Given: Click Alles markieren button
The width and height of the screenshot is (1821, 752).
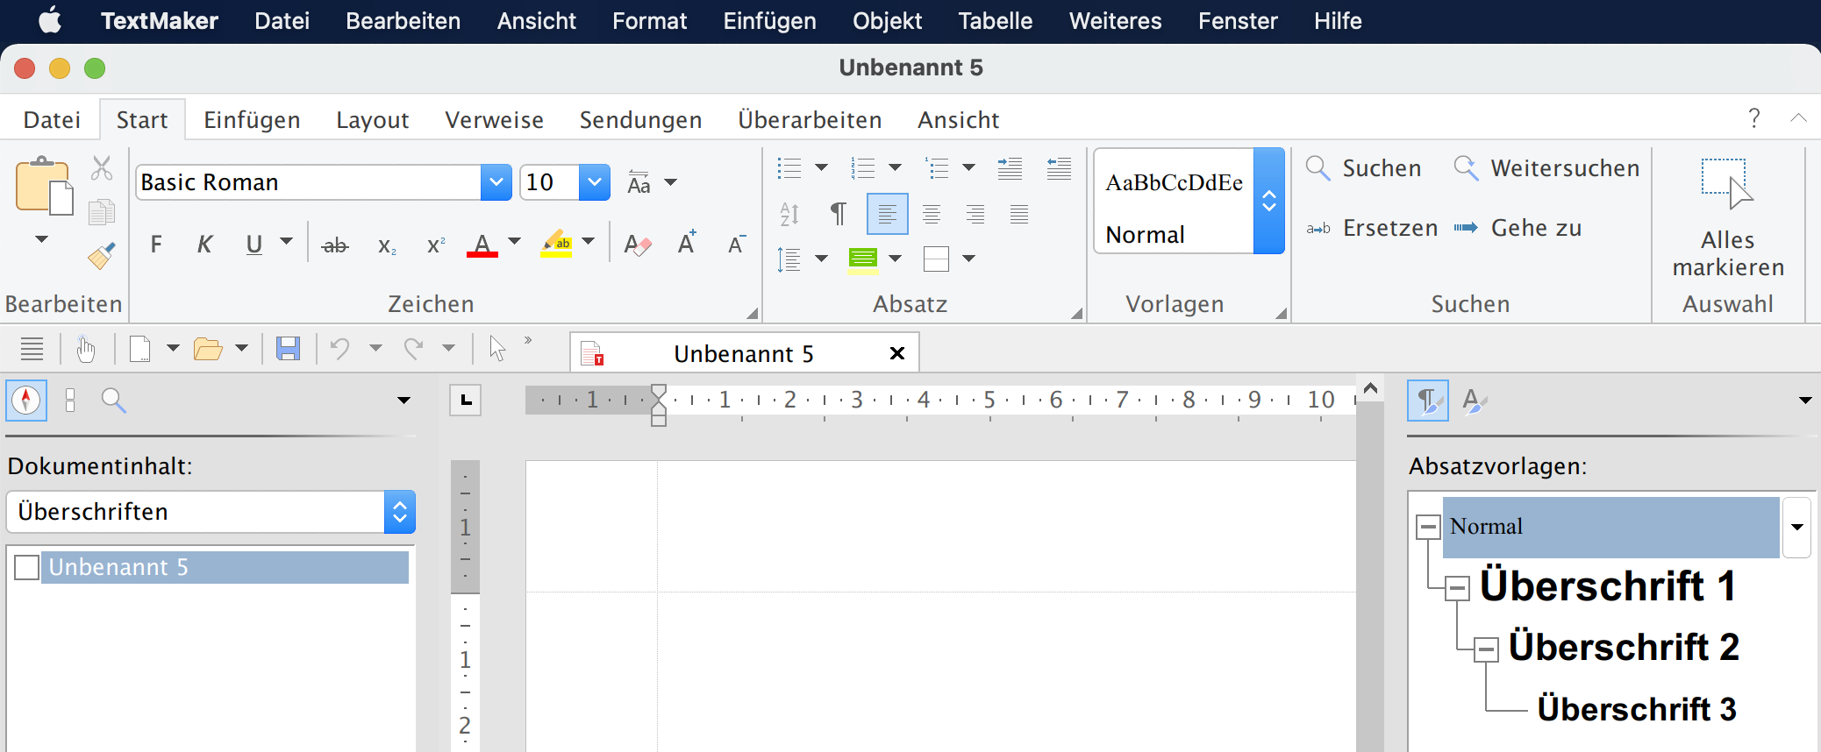Looking at the screenshot, I should (x=1728, y=217).
